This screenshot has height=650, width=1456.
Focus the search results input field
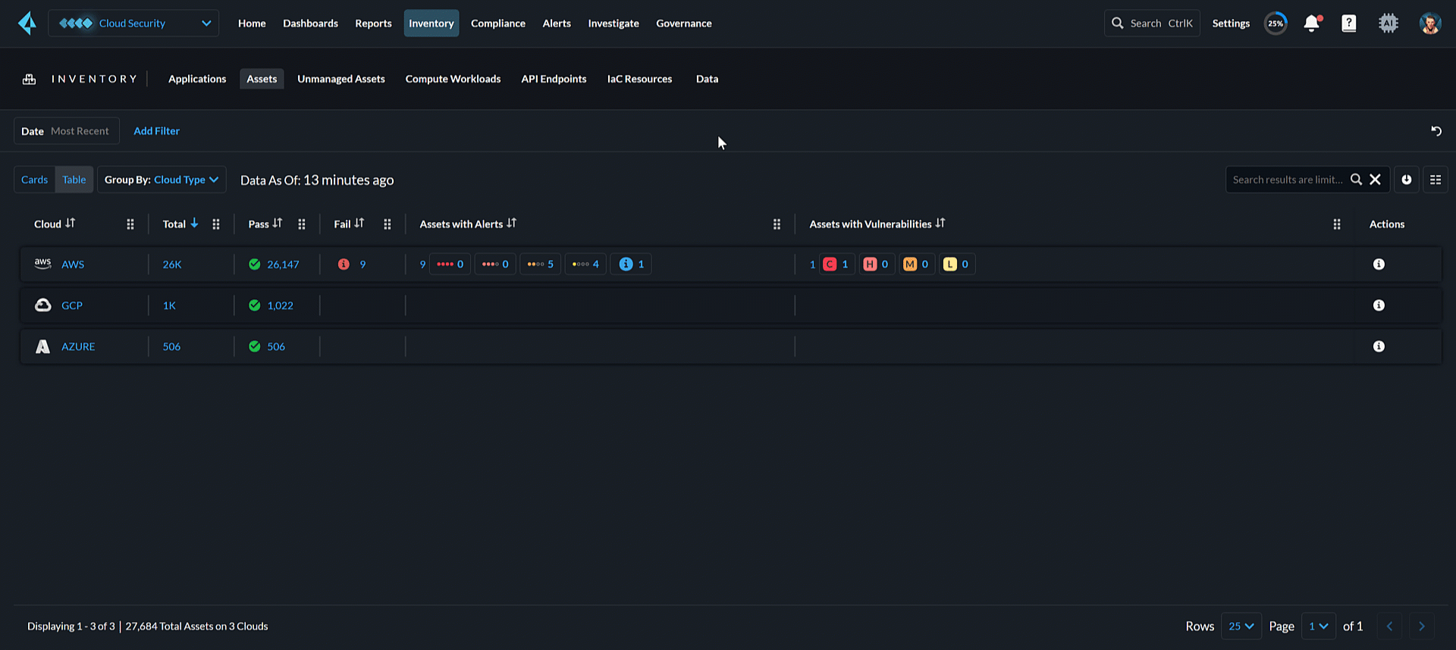(1288, 180)
